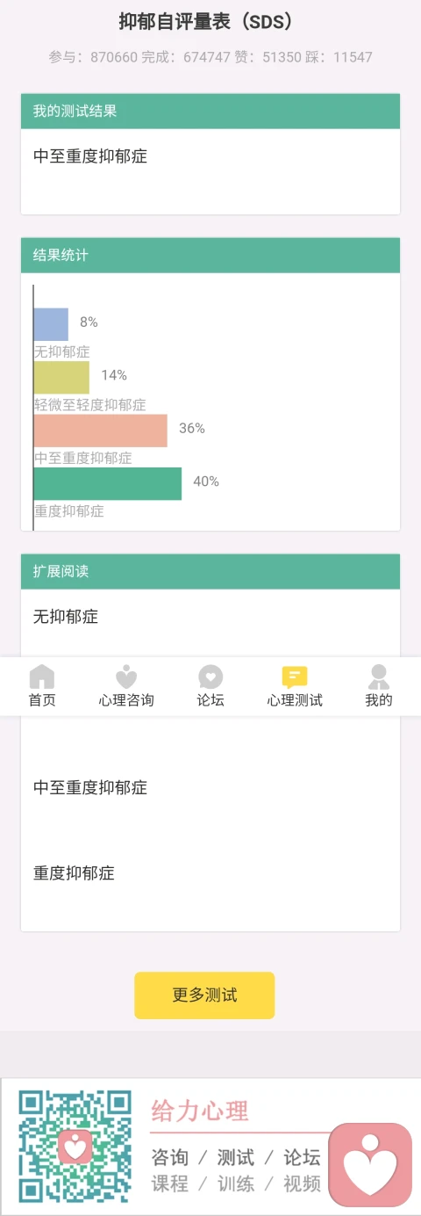Open the 我的 profile icon
The height and width of the screenshot is (1216, 421).
coord(379,677)
